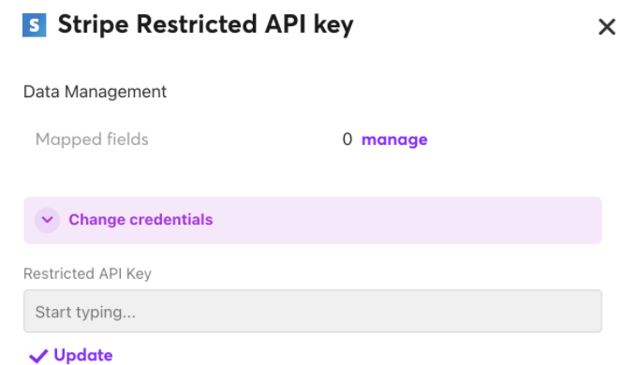The height and width of the screenshot is (365, 622).
Task: Click the purple checkmark icon beside Update
Action: [x=38, y=356]
